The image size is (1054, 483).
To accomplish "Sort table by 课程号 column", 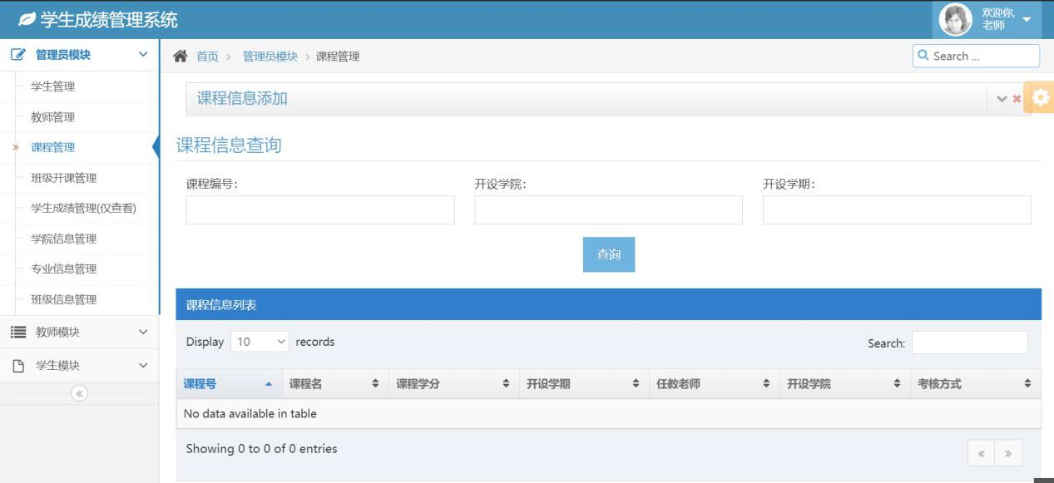I will point(229,384).
